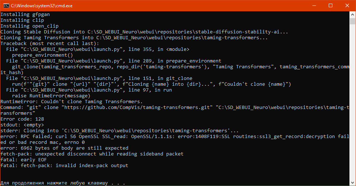Click the scrollbar down arrow
Image resolution: width=356 pixels, height=186 pixels.
click(x=352, y=183)
